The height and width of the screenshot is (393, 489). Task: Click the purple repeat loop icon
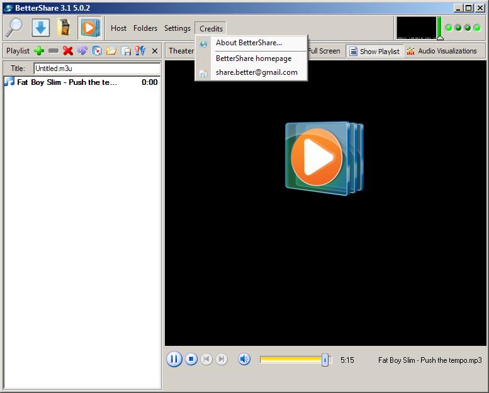pos(82,51)
